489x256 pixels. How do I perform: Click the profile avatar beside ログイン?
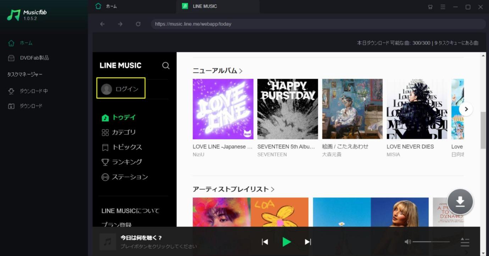(106, 89)
